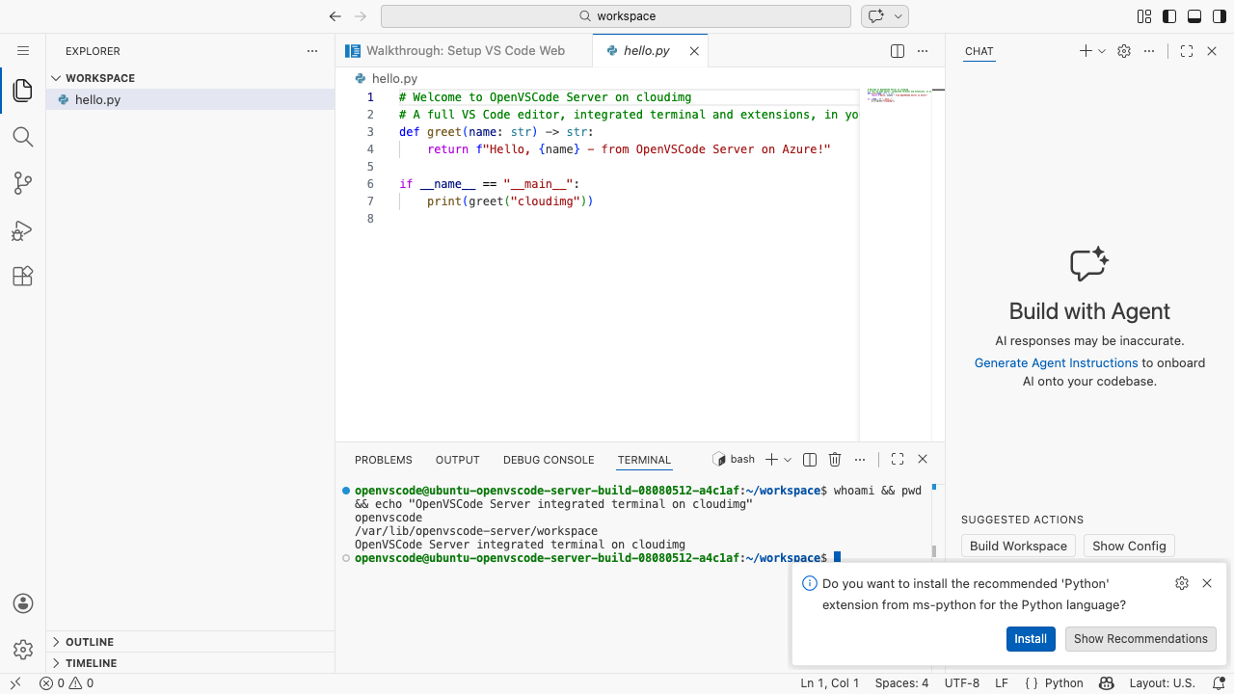Open chat settings gear
The image size is (1234, 694).
[x=1123, y=51]
